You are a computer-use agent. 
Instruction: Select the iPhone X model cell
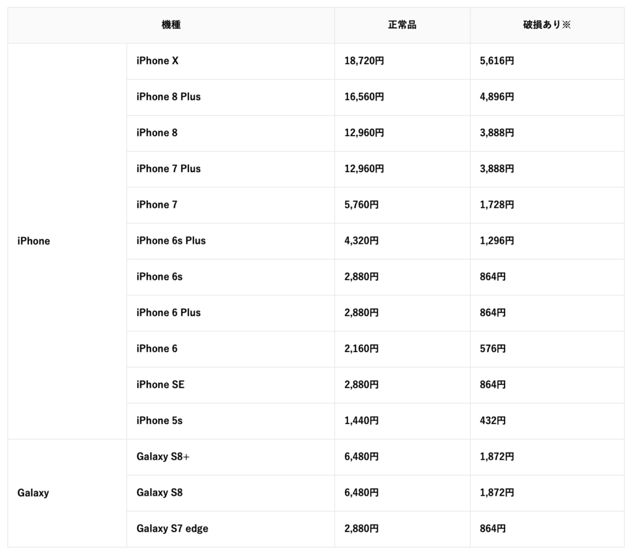(231, 61)
